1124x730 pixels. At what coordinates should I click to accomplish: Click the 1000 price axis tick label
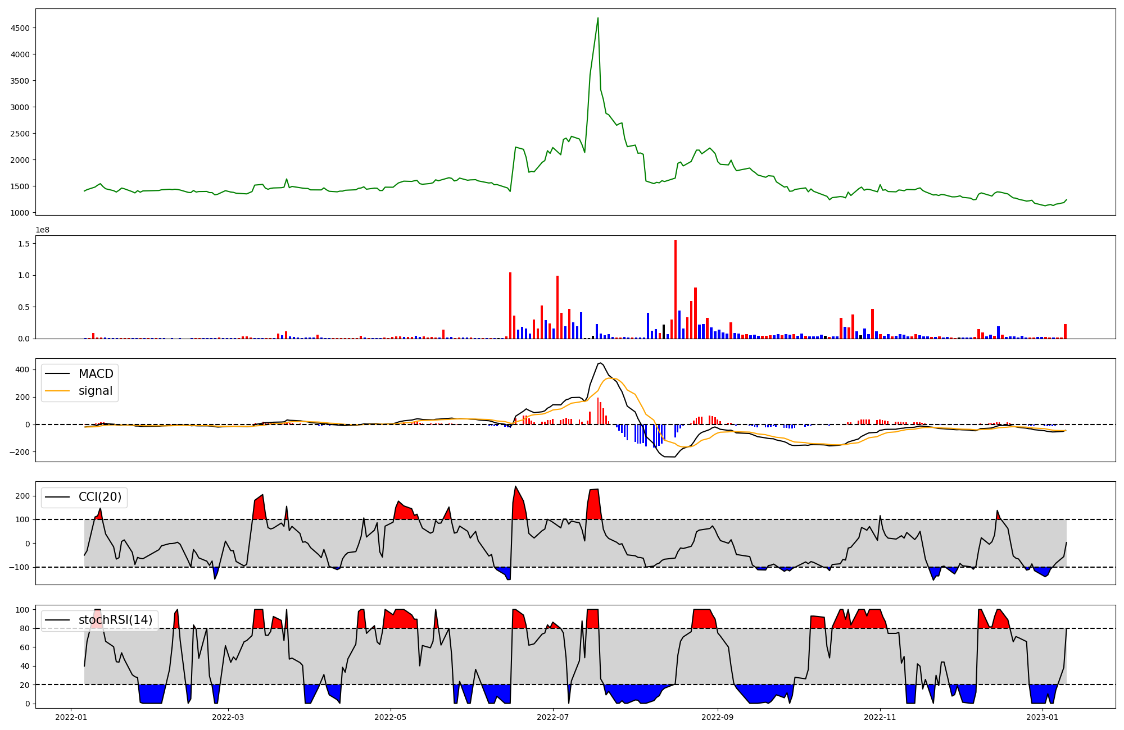(20, 213)
